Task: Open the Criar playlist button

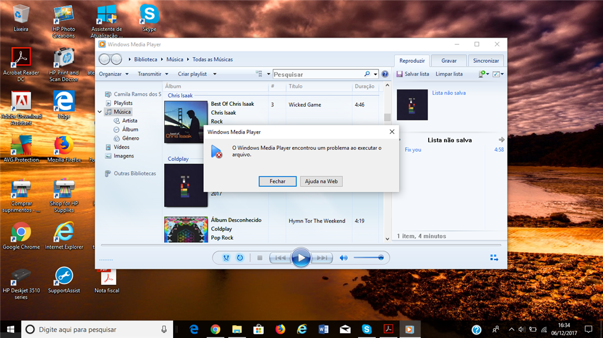Action: click(x=193, y=73)
